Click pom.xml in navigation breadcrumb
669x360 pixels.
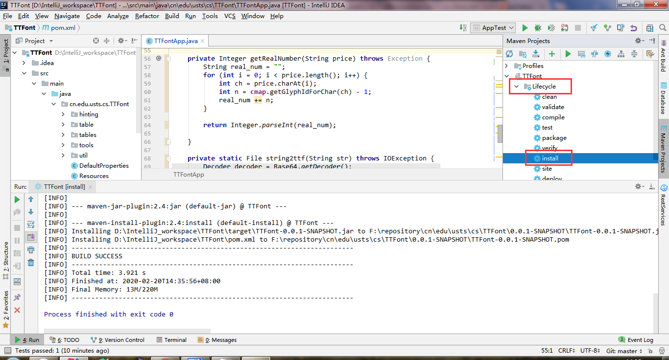59,28
